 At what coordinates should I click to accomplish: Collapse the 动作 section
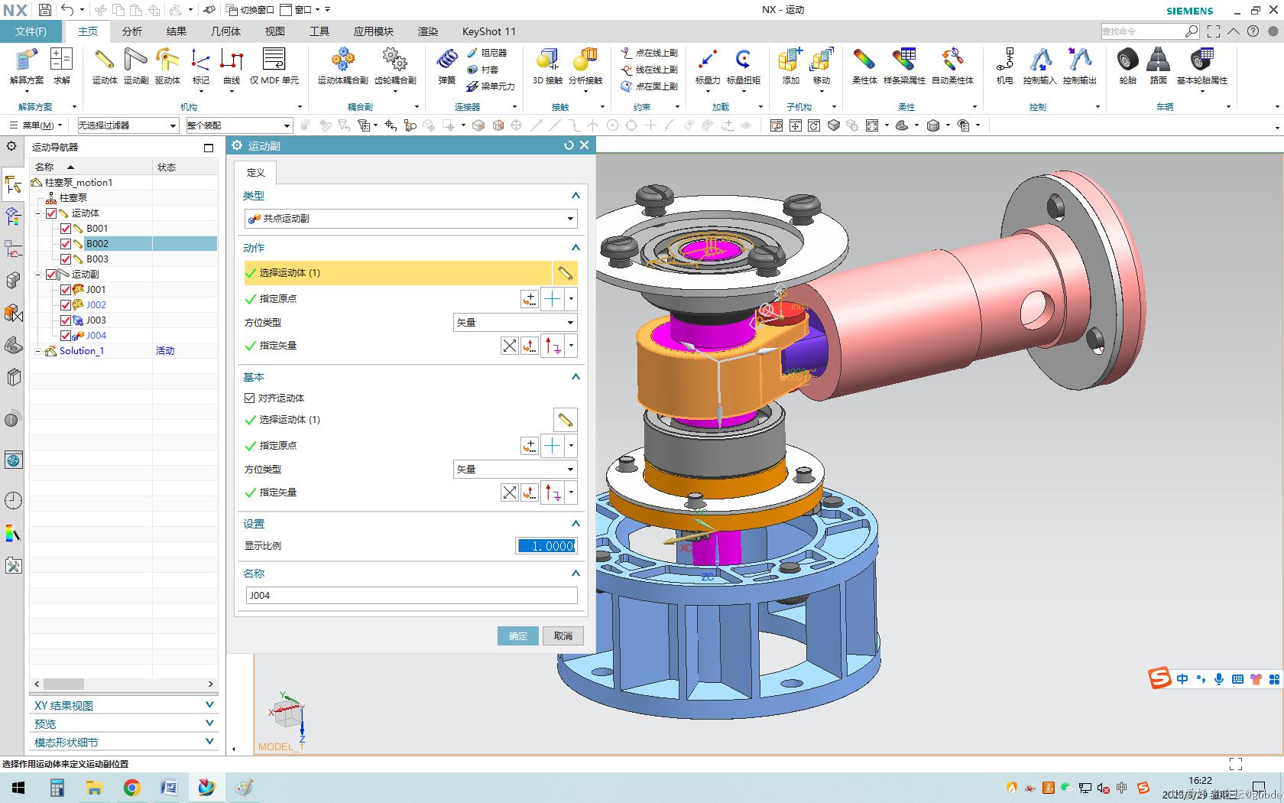[x=576, y=248]
